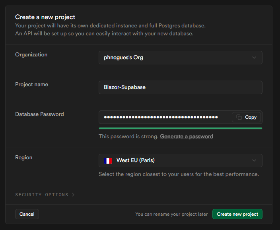Click the Copy text in the password field
The image size is (280, 230).
click(x=251, y=117)
